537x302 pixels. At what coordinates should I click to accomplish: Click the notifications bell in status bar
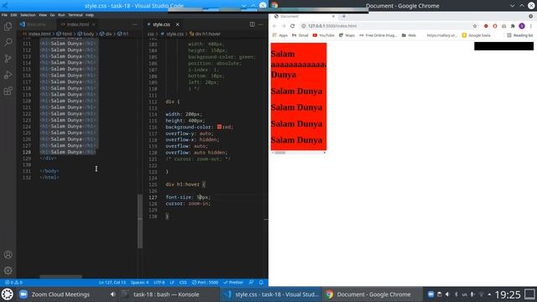click(261, 283)
